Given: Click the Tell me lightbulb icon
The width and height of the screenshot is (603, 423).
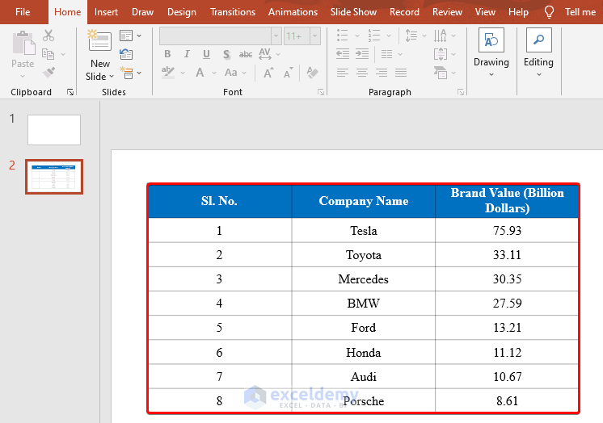Looking at the screenshot, I should click(550, 12).
